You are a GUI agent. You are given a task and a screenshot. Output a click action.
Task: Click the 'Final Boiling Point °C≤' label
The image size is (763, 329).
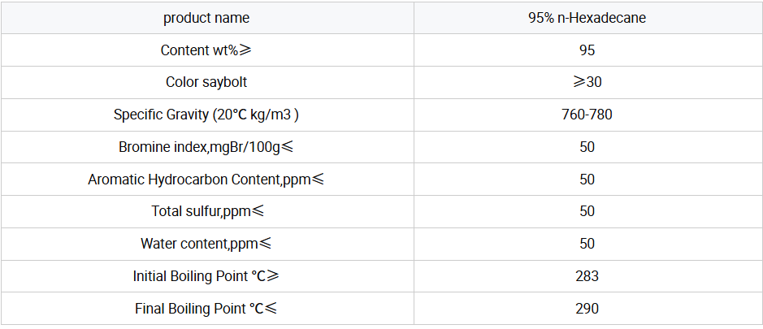click(206, 309)
